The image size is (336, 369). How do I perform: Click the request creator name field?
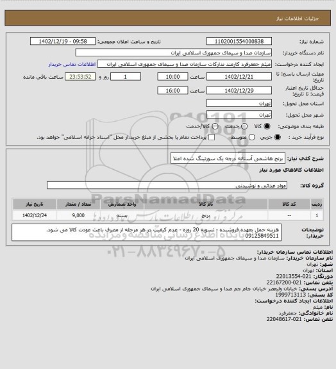[x=185, y=64]
